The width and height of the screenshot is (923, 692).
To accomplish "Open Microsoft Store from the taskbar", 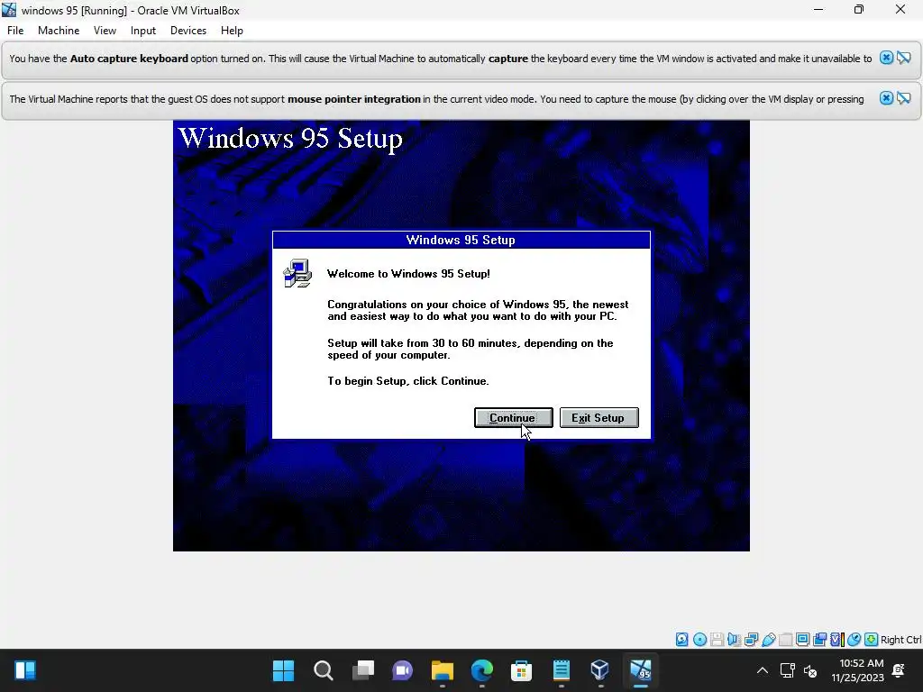I will click(521, 670).
